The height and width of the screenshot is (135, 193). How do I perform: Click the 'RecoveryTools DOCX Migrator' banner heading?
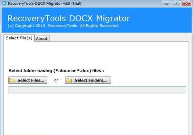point(69,18)
